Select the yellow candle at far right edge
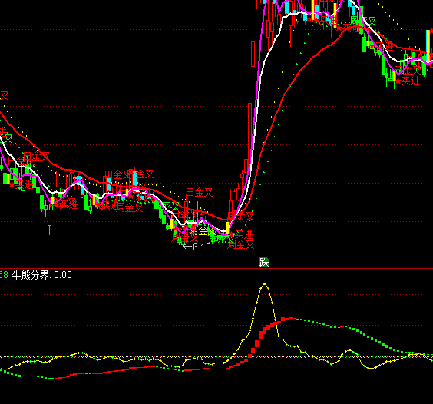This screenshot has height=404, width=433. point(428,45)
